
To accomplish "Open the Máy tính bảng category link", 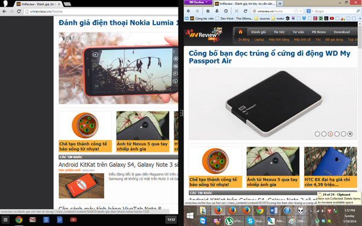I will (279, 40).
